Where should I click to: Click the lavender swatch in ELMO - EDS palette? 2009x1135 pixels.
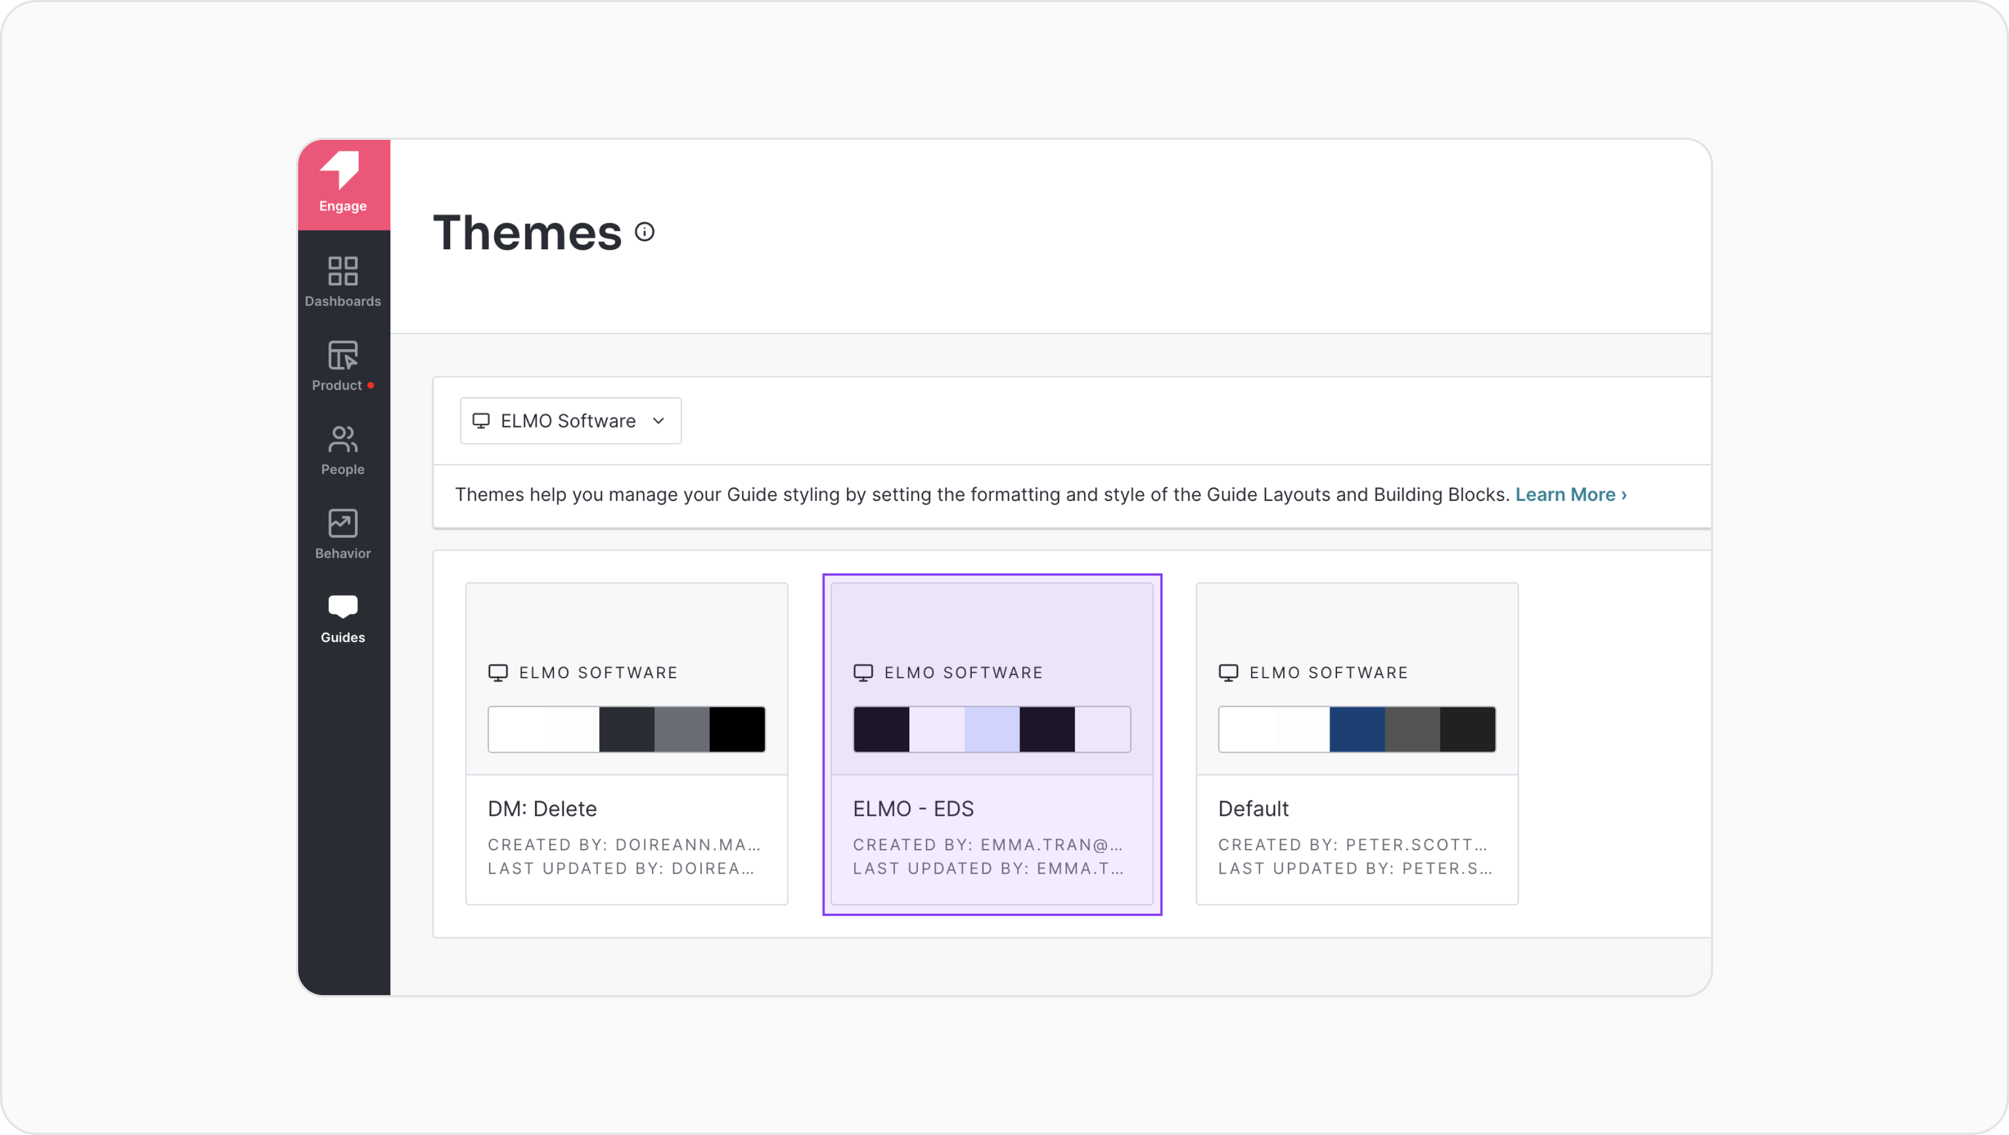coord(991,729)
